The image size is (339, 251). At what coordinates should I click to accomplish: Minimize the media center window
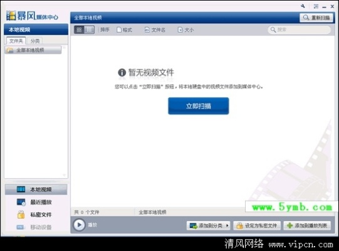tap(324, 7)
